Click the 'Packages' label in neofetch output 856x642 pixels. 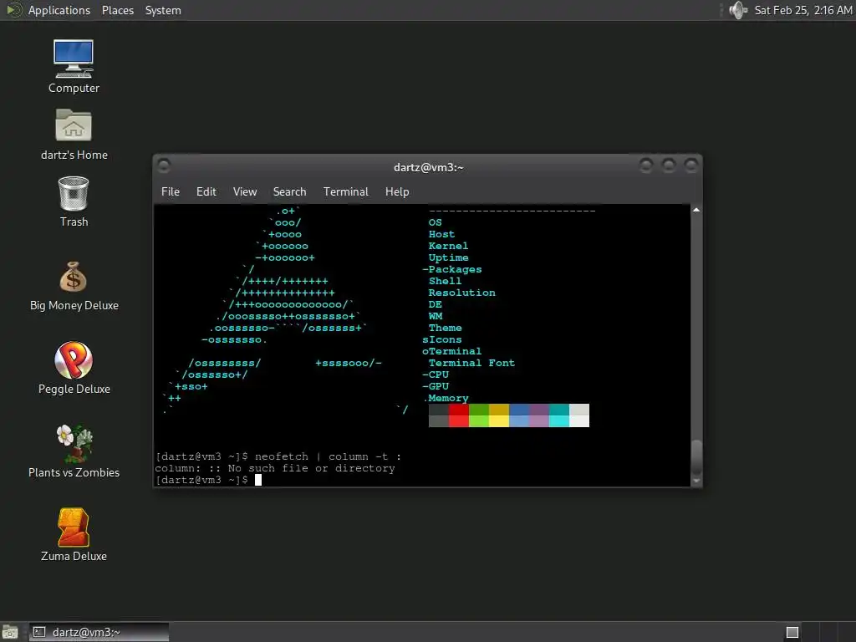pyautogui.click(x=456, y=270)
